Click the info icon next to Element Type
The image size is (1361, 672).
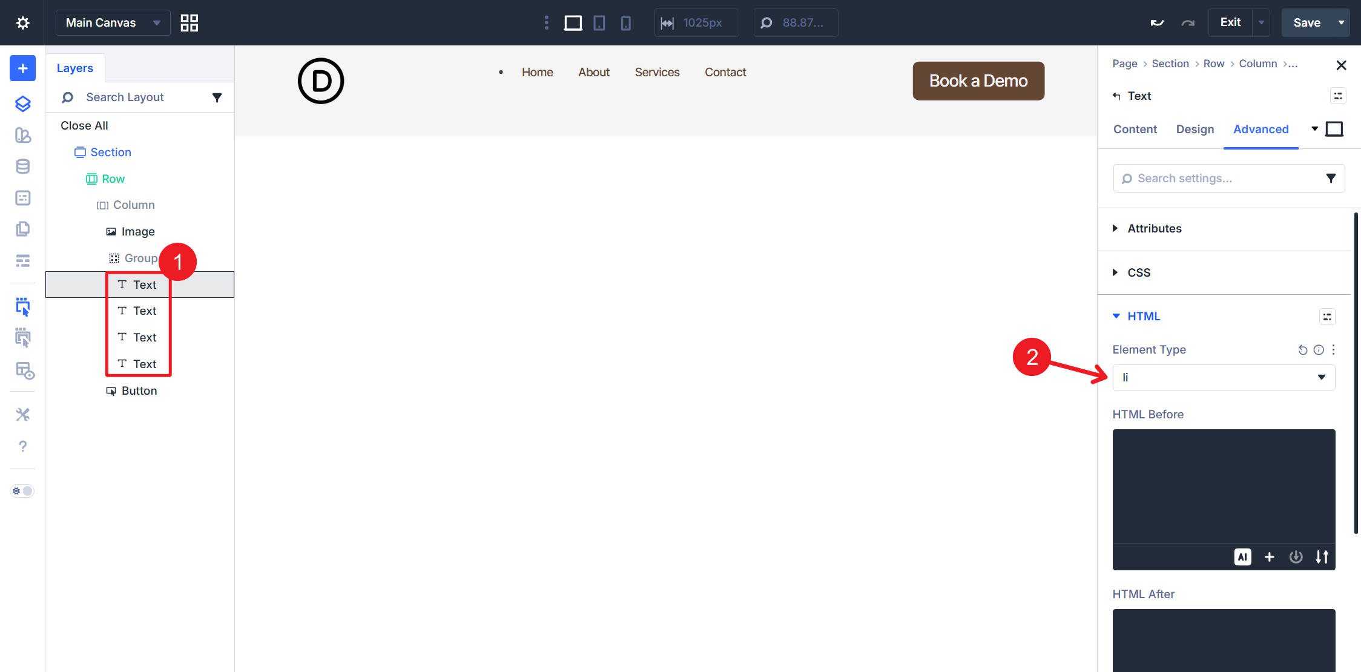pos(1319,349)
